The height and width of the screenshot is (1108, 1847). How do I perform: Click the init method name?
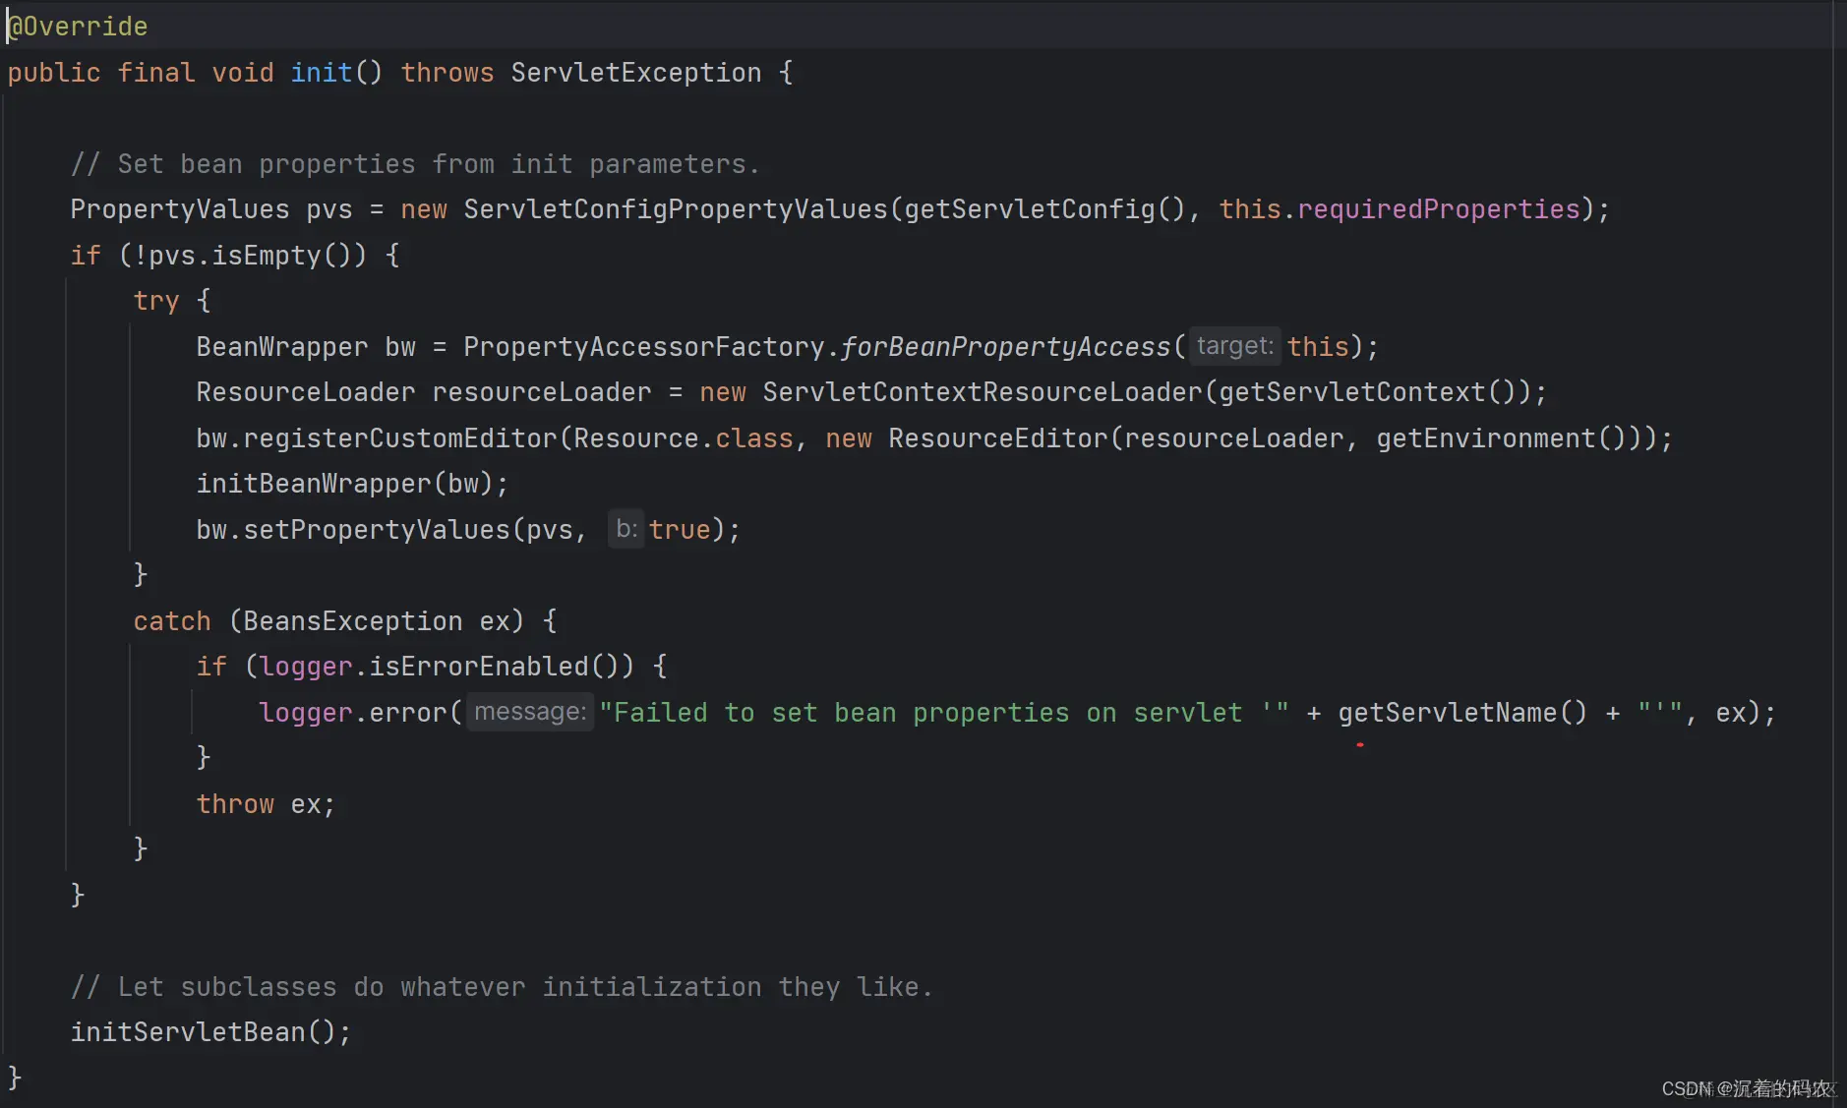[321, 73]
